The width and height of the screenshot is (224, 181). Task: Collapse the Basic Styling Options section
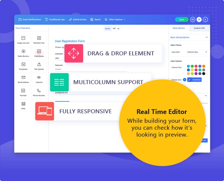tap(207, 37)
